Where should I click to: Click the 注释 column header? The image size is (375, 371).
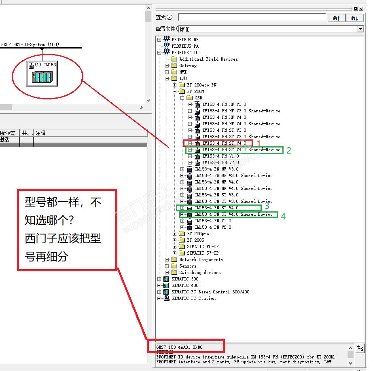tap(90, 133)
